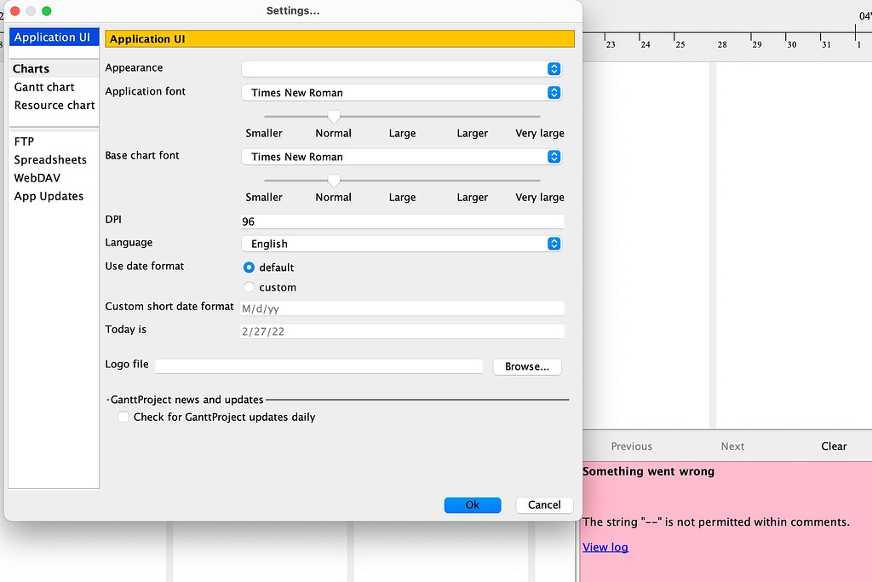
Task: Open FTP settings section
Action: point(23,141)
